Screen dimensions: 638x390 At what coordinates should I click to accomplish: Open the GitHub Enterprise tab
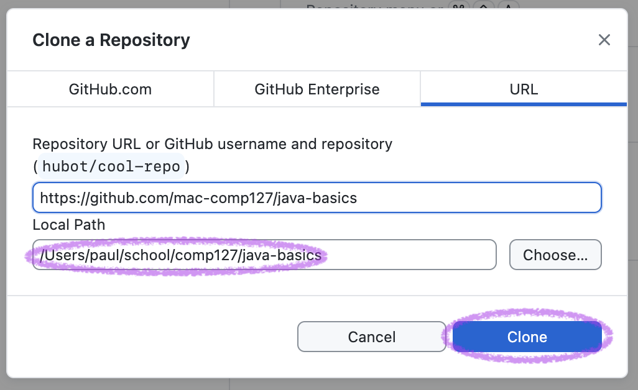tap(317, 89)
